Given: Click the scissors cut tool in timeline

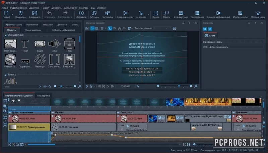Looking at the screenshot, I should [x=13, y=101].
